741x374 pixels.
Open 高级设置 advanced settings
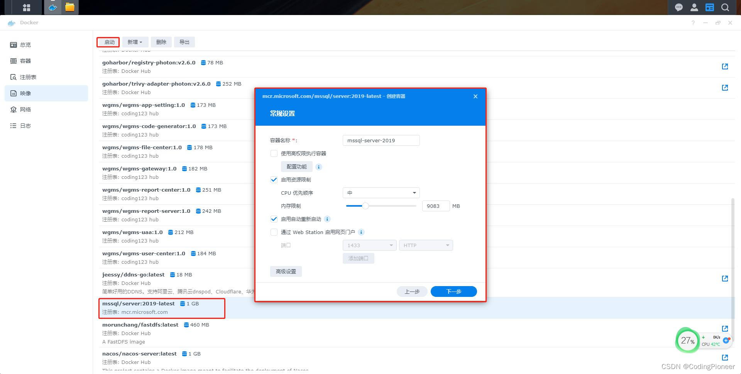[286, 271]
